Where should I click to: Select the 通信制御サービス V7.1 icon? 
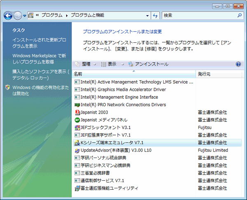(77, 181)
